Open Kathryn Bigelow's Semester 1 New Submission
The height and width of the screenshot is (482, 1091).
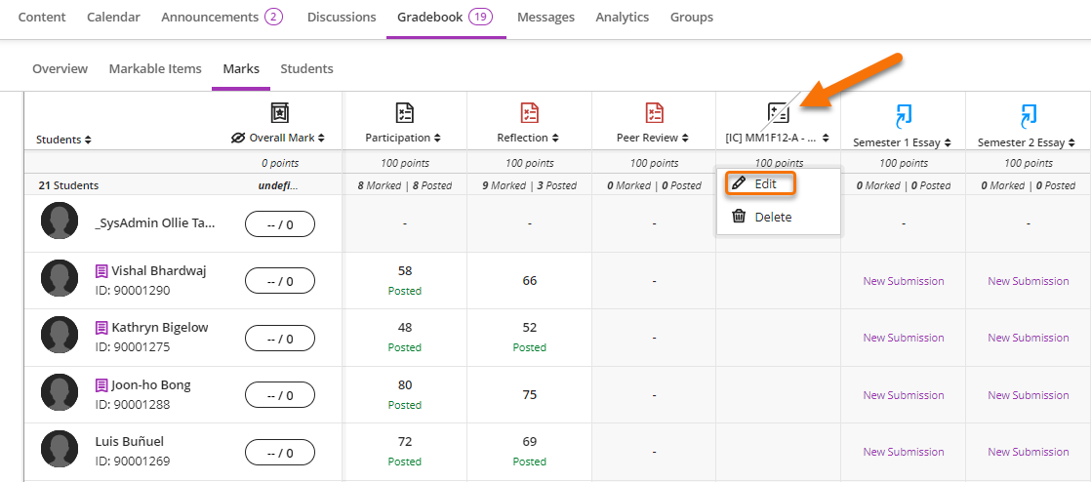coord(903,338)
